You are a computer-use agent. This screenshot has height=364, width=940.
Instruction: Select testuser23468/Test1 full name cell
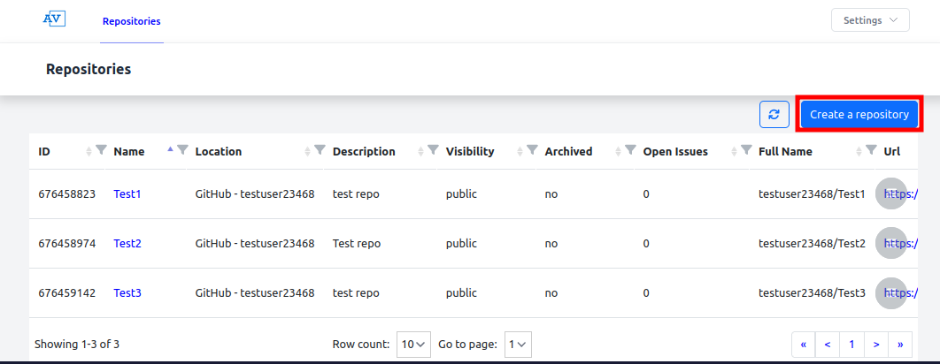812,194
